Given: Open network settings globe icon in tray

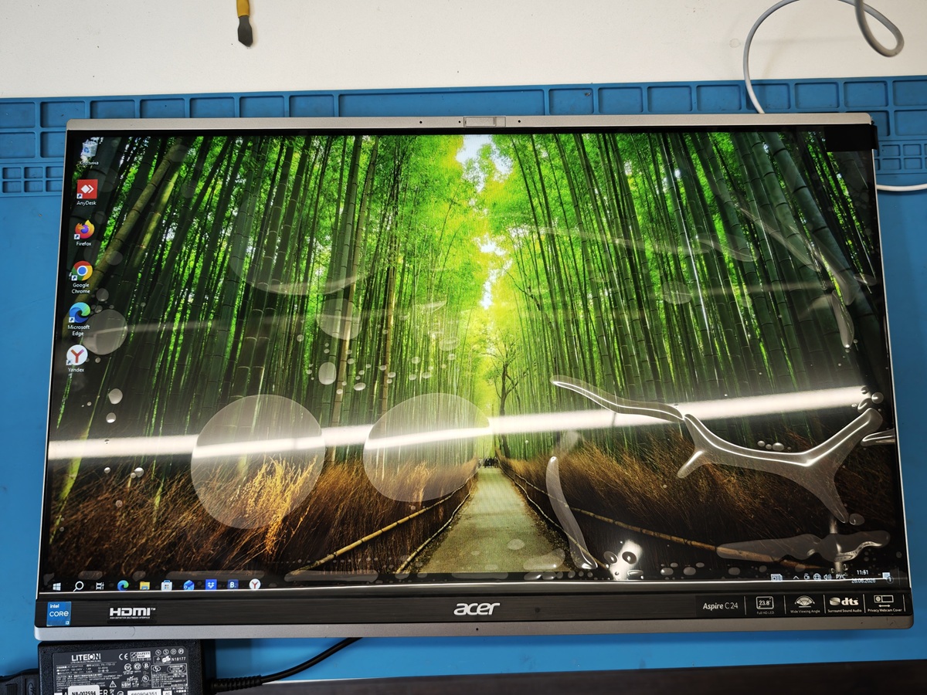Looking at the screenshot, I should (x=817, y=577).
